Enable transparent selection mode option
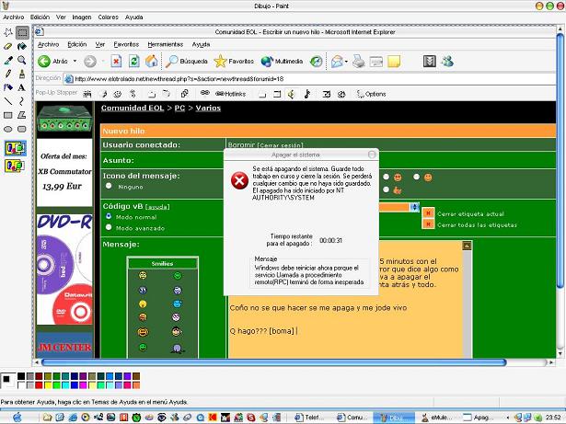Image resolution: width=566 pixels, height=424 pixels. click(15, 166)
